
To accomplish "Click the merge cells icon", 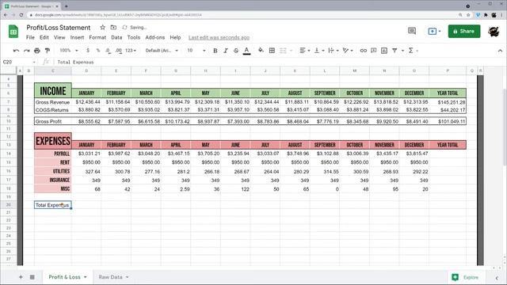I will (283, 51).
